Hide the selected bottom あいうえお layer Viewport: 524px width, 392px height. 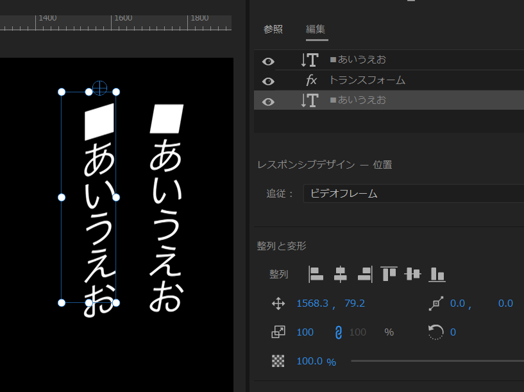coord(268,101)
